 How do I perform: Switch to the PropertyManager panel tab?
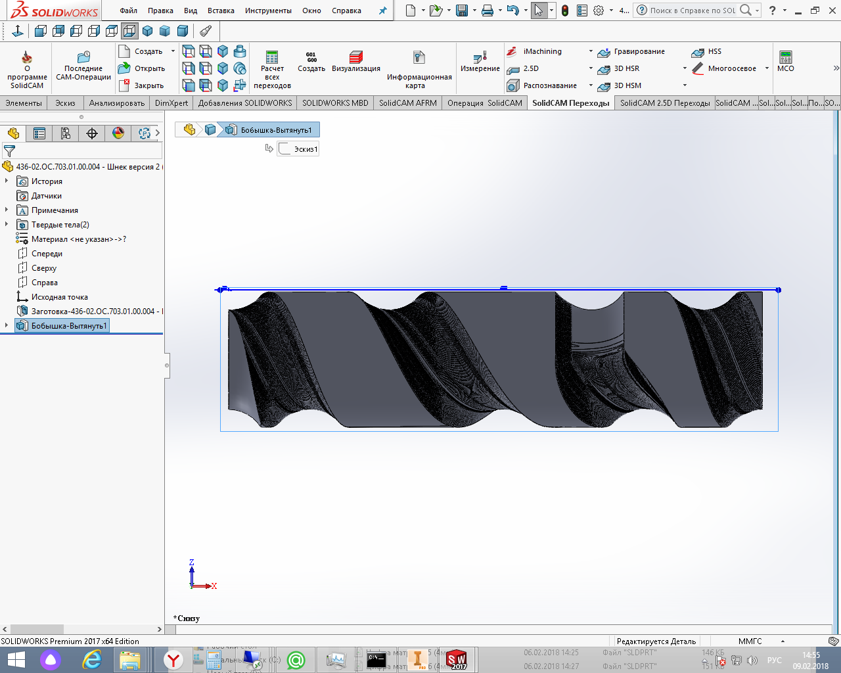[x=39, y=133]
